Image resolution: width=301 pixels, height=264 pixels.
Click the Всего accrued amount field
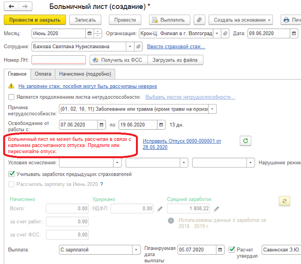point(67,209)
